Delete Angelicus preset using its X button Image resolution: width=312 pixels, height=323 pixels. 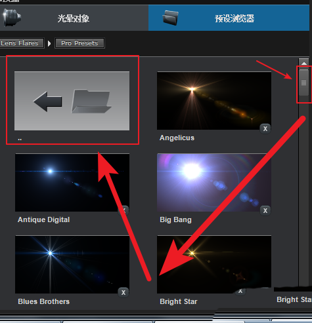tap(265, 128)
